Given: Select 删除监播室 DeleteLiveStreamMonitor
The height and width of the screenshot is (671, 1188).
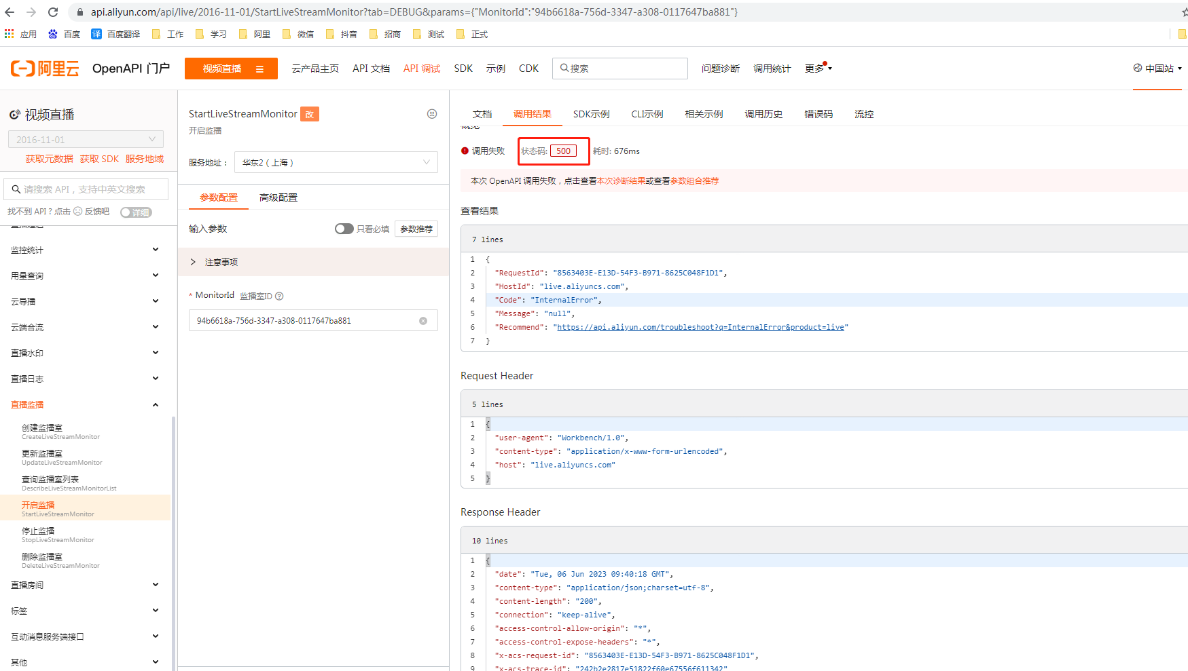Looking at the screenshot, I should click(85, 560).
